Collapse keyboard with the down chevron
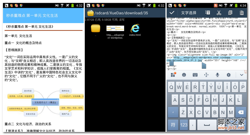 pos(241,75)
